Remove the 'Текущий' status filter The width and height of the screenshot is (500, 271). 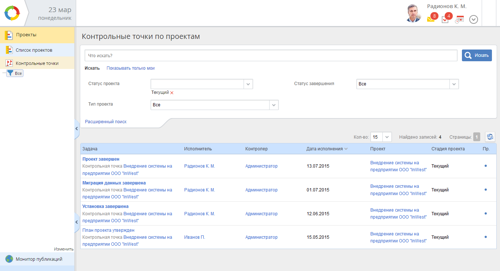click(x=172, y=93)
